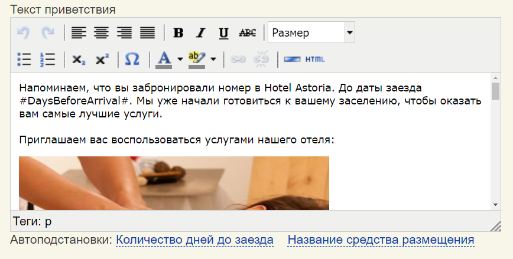Viewport: 513px width, 259px height.
Task: Insert a bulleted list
Action: (x=24, y=60)
